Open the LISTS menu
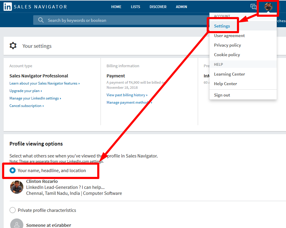Image resolution: width=286 pixels, height=228 pixels. 135,7
